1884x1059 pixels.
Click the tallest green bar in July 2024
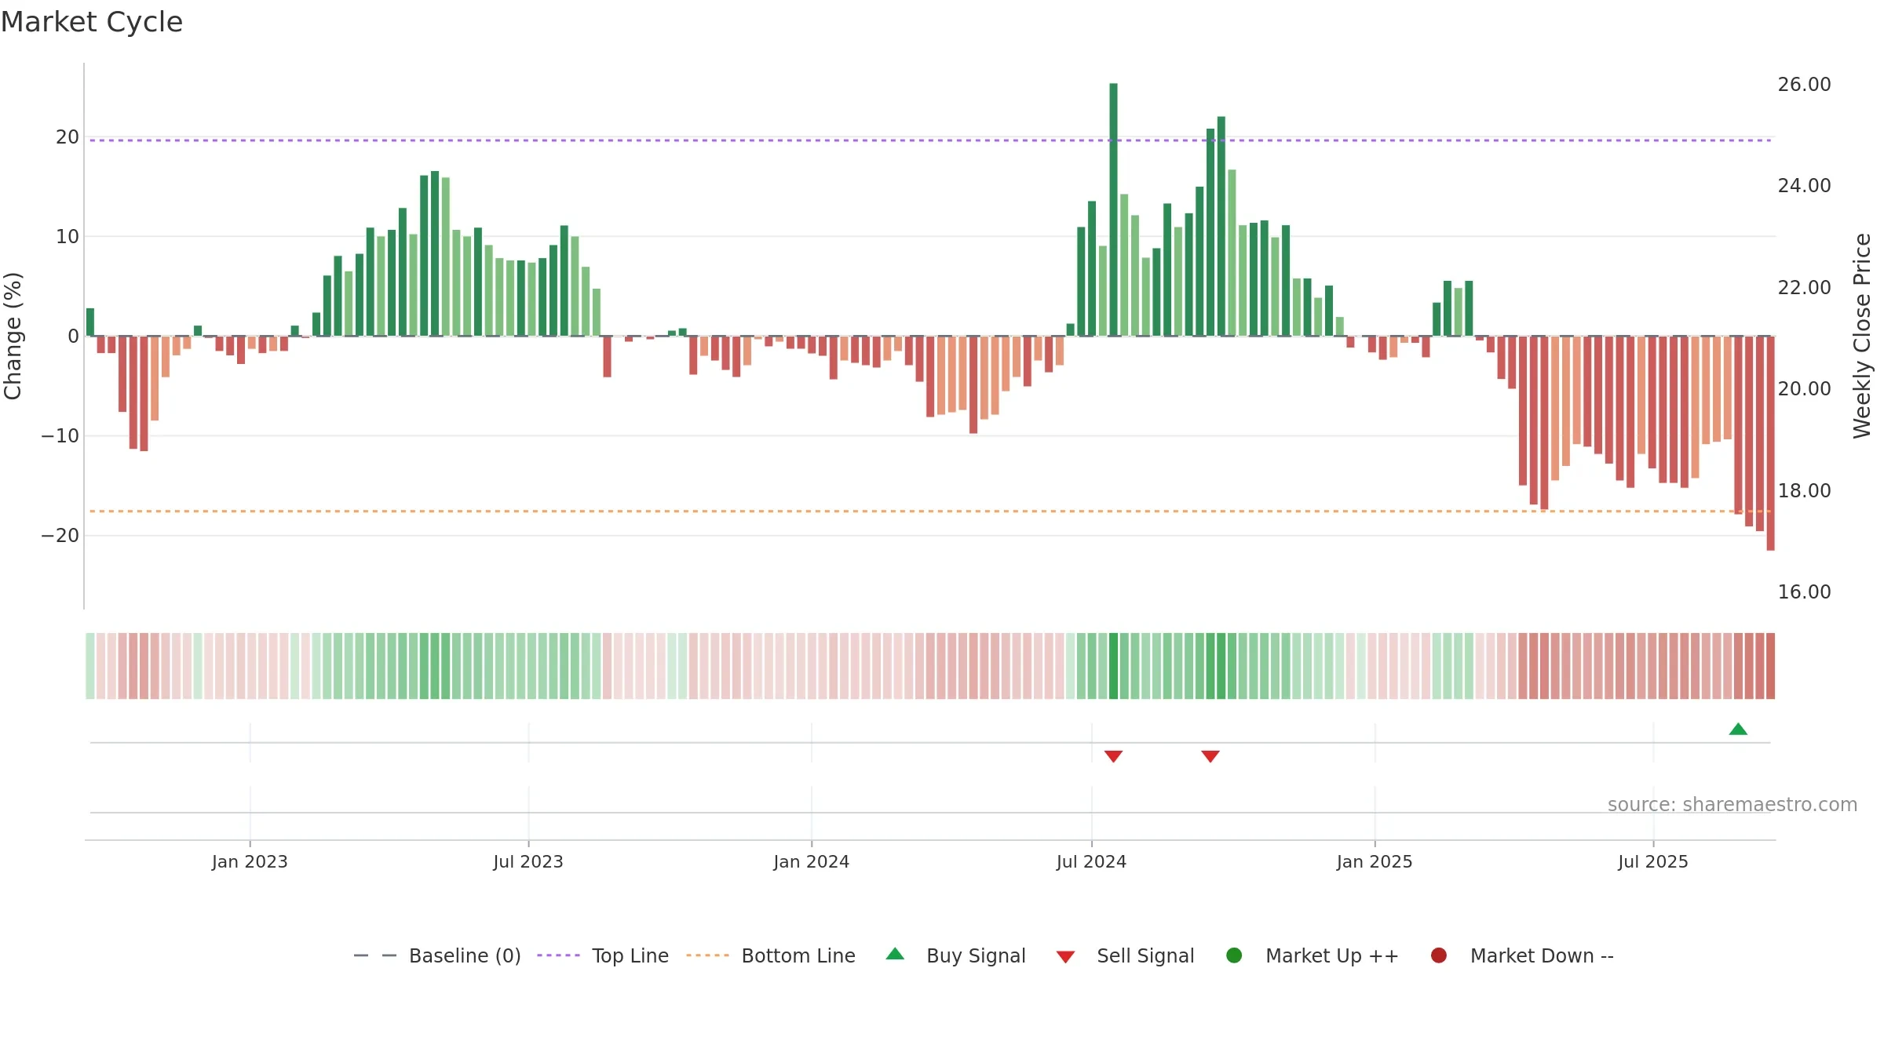[x=1113, y=209]
